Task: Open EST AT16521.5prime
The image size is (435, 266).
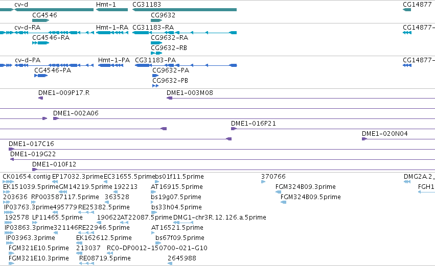Action: point(153,233)
